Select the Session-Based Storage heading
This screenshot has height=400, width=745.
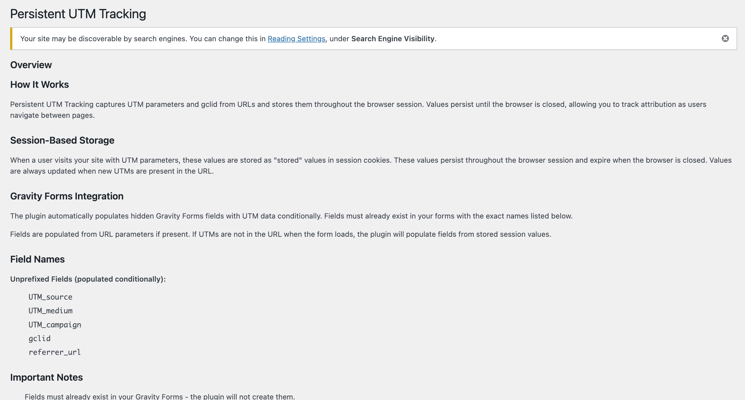pos(62,140)
